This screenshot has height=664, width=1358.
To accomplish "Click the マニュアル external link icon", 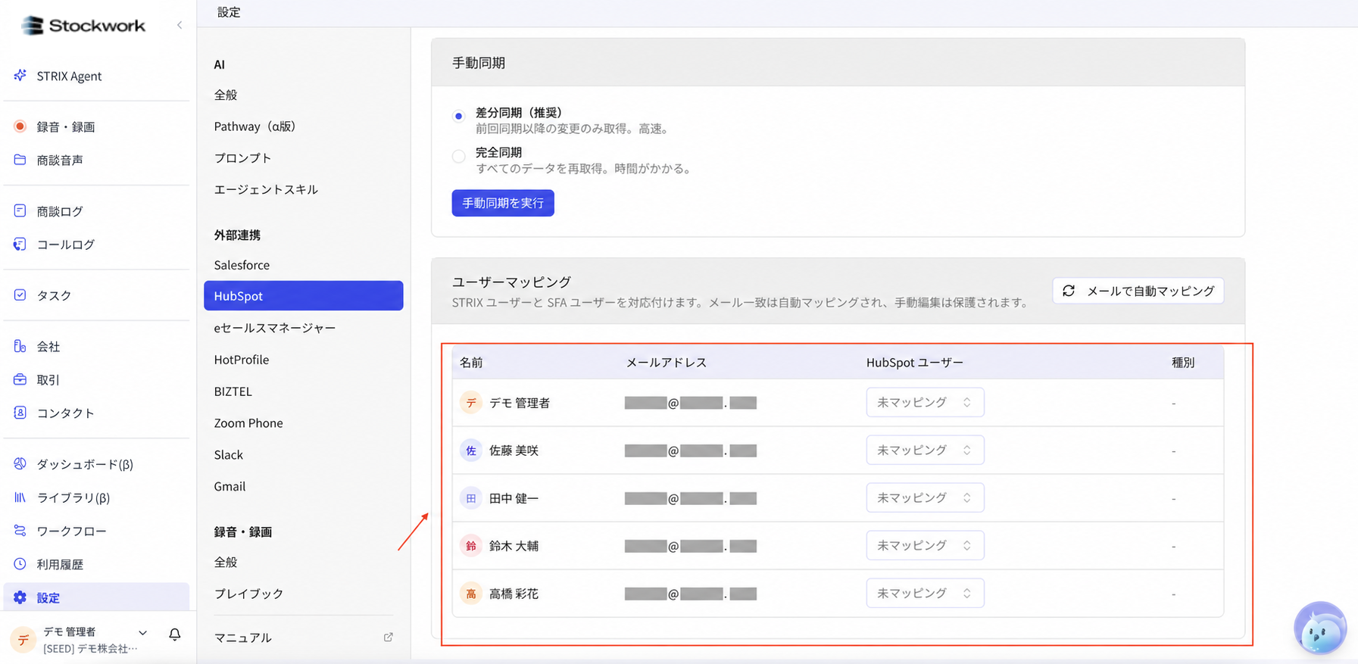I will [x=389, y=638].
